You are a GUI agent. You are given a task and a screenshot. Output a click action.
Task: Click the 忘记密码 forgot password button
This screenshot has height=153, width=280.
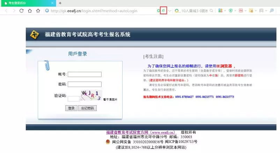coord(87,108)
